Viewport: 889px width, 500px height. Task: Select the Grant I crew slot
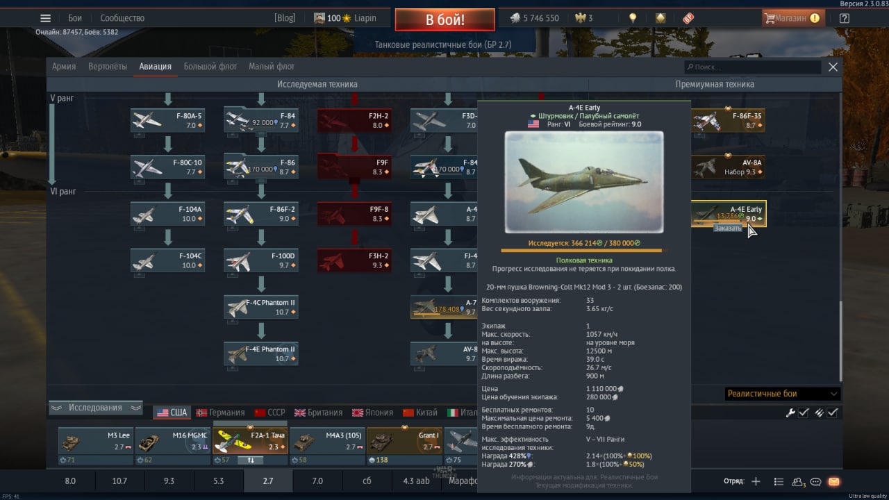coord(404,441)
